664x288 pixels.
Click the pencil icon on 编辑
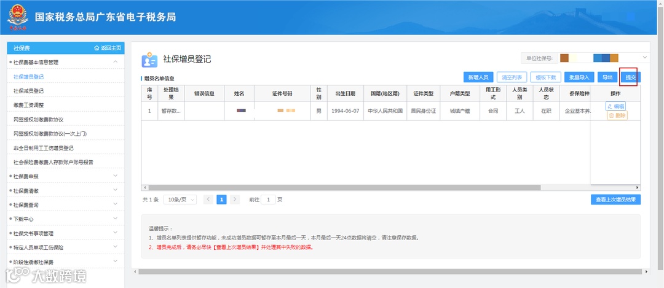click(610, 107)
